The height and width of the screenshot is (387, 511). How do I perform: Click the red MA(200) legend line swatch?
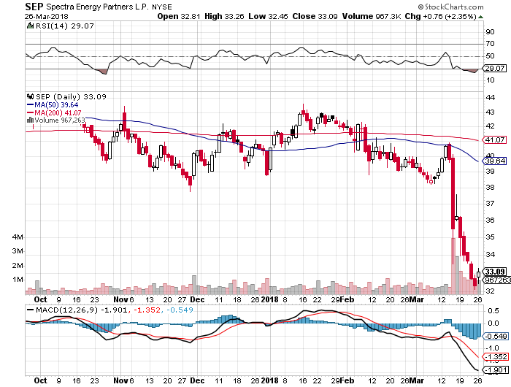point(31,112)
